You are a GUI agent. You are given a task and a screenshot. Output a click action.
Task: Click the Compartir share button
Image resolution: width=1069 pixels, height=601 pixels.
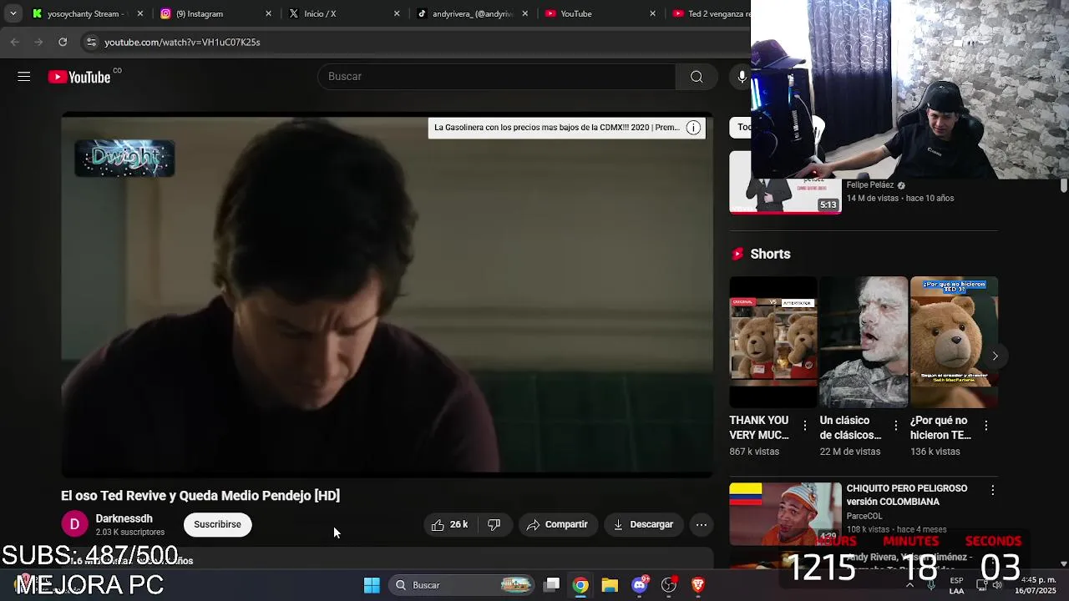click(x=558, y=524)
